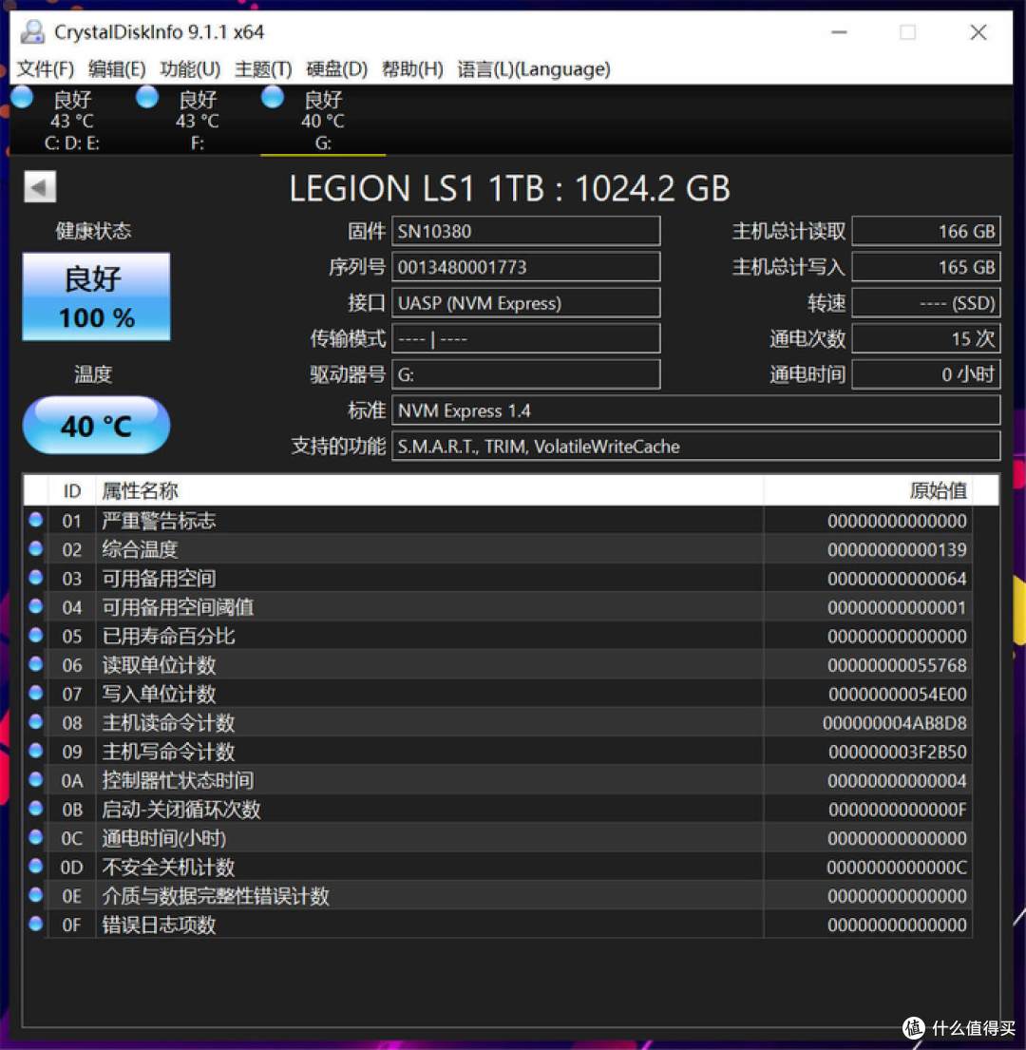This screenshot has width=1026, height=1050.
Task: Click status dot for attribute 0F 错误日志项数
Action: 36,924
